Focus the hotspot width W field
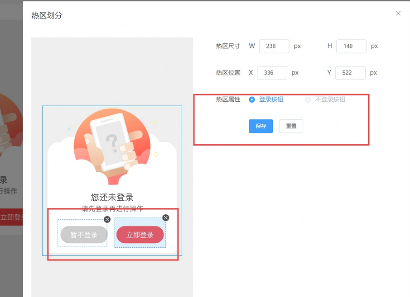Viewport: 410px width, 297px height. (x=274, y=46)
